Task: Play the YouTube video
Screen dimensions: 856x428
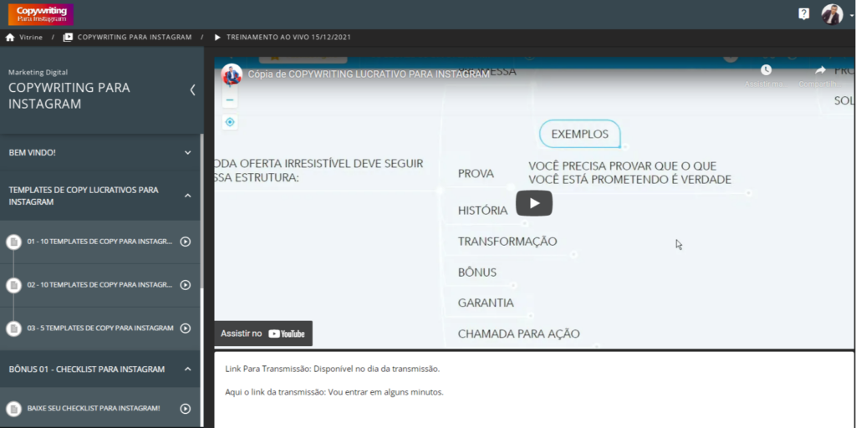Action: click(533, 203)
